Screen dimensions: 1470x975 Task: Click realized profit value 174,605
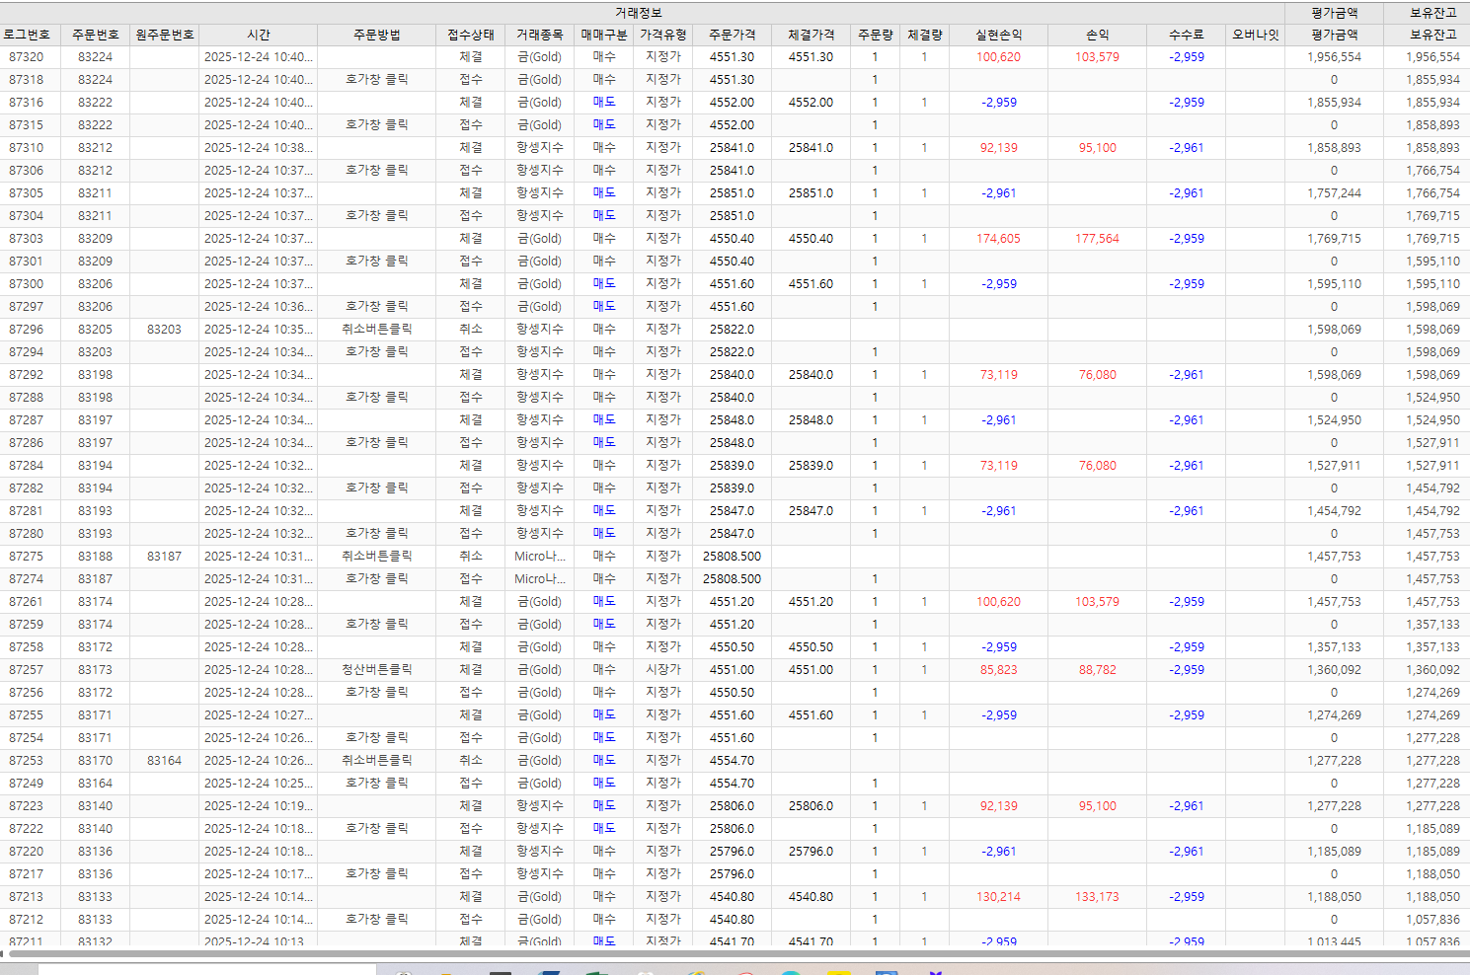pyautogui.click(x=999, y=239)
